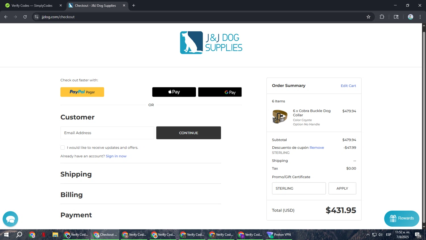426x240 pixels.
Task: Open File Explorer from the taskbar
Action: coord(55,235)
